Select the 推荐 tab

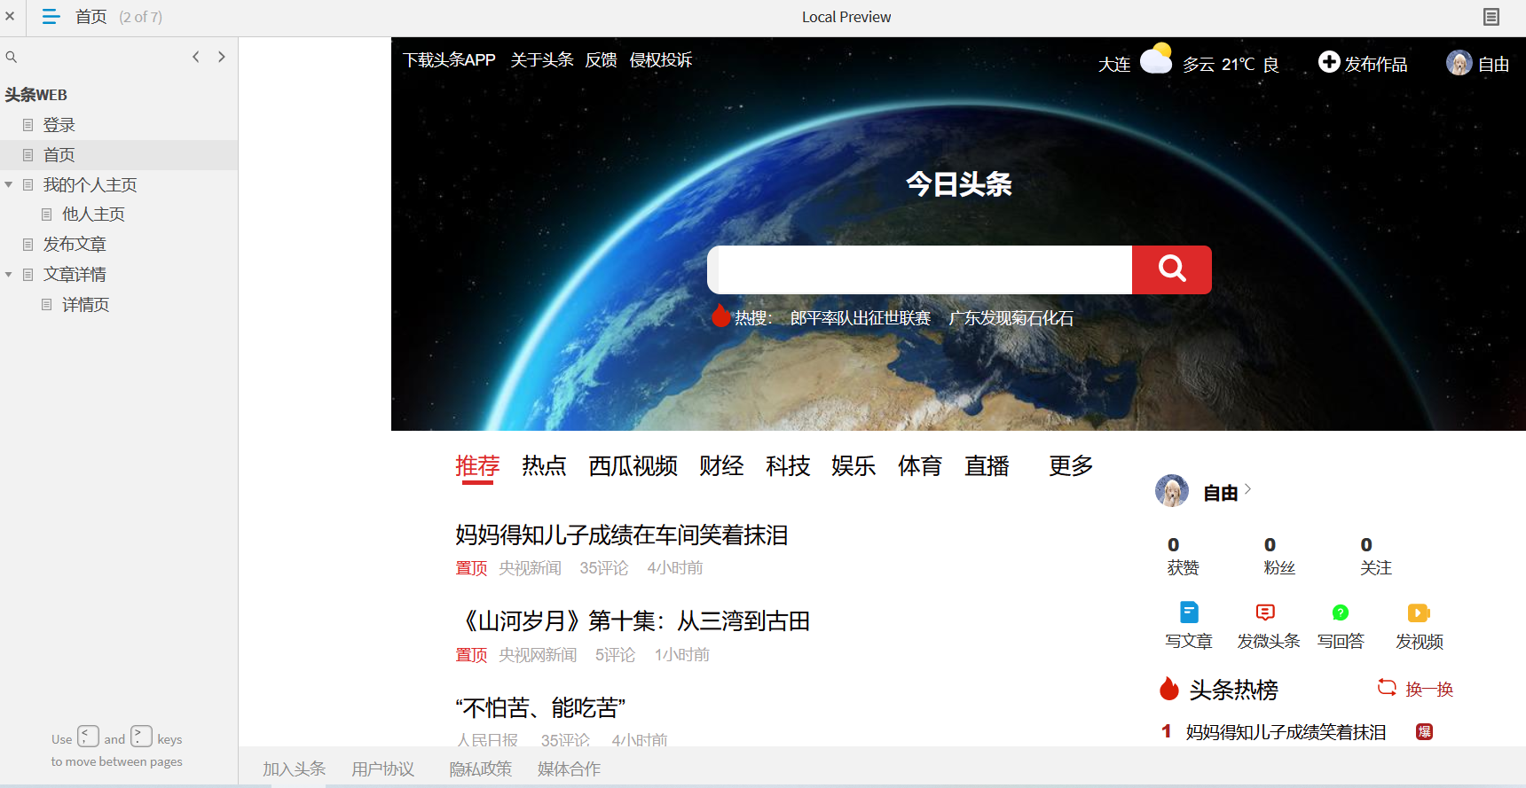coord(477,465)
